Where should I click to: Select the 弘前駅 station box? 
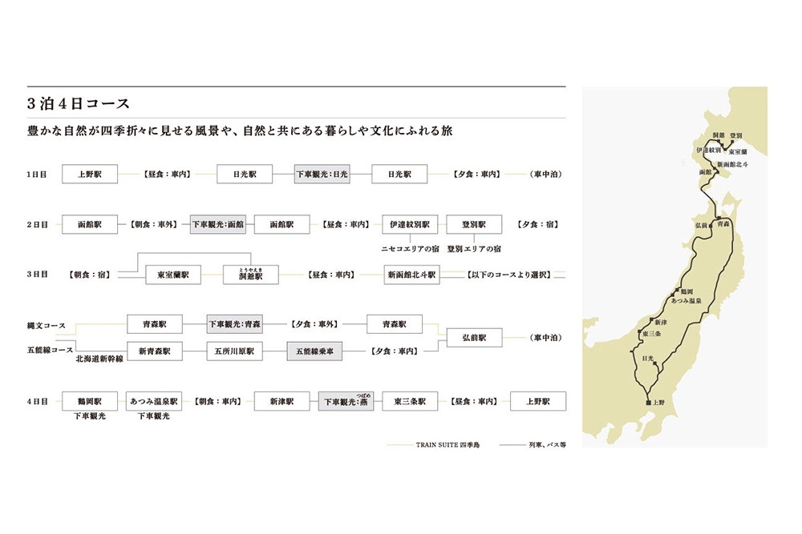coord(474,338)
